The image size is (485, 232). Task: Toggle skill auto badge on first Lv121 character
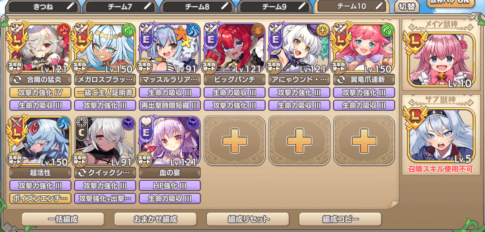[x=15, y=66]
